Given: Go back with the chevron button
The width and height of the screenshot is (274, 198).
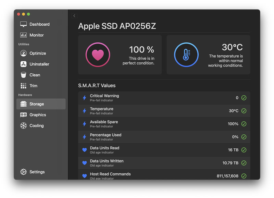Looking at the screenshot, I should [x=74, y=16].
